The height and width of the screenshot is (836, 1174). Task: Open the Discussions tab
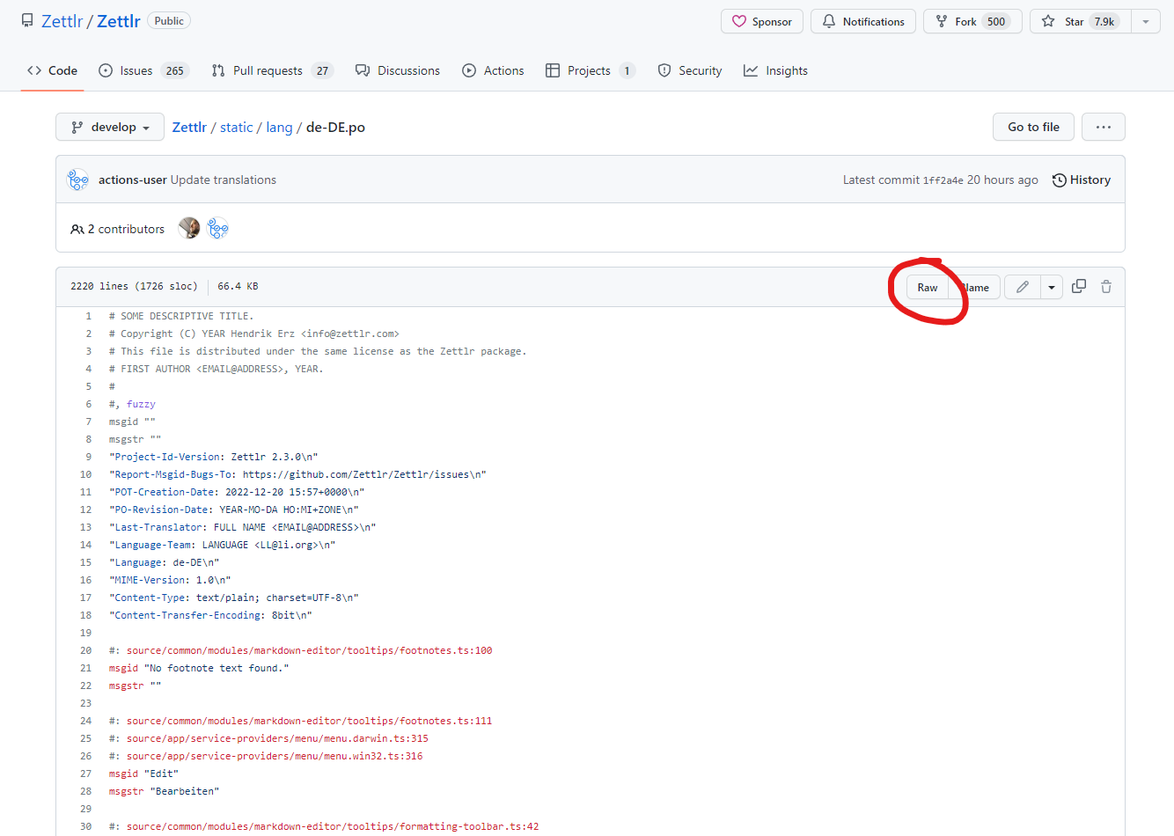point(398,70)
